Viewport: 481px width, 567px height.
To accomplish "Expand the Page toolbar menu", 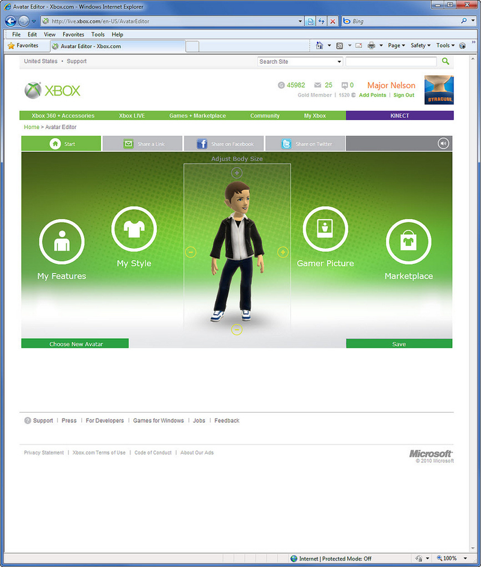I will (x=396, y=46).
